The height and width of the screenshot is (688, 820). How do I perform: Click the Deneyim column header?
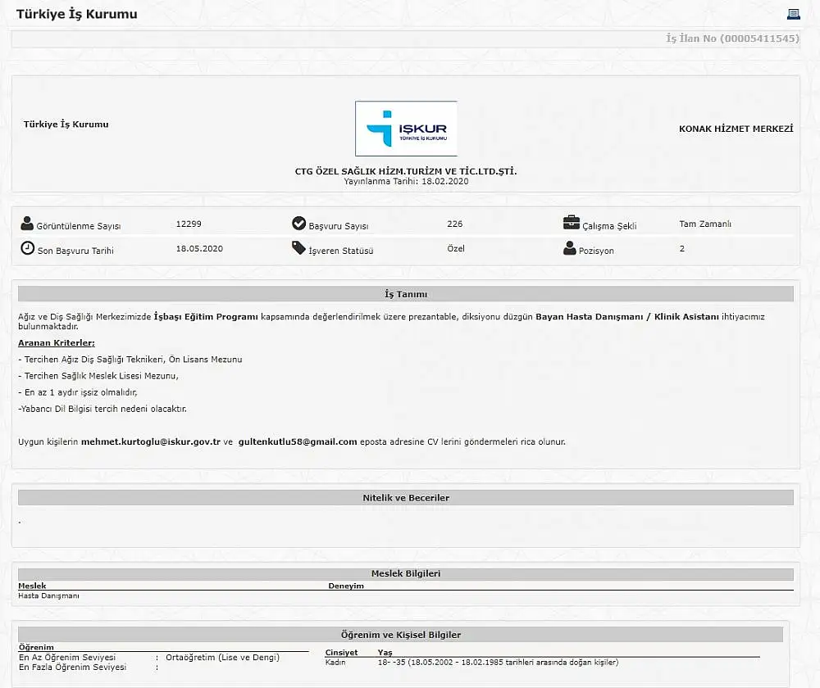[x=346, y=586]
